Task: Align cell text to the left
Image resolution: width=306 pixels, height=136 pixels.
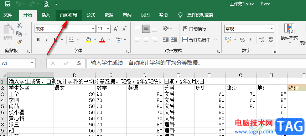Action: (138, 40)
